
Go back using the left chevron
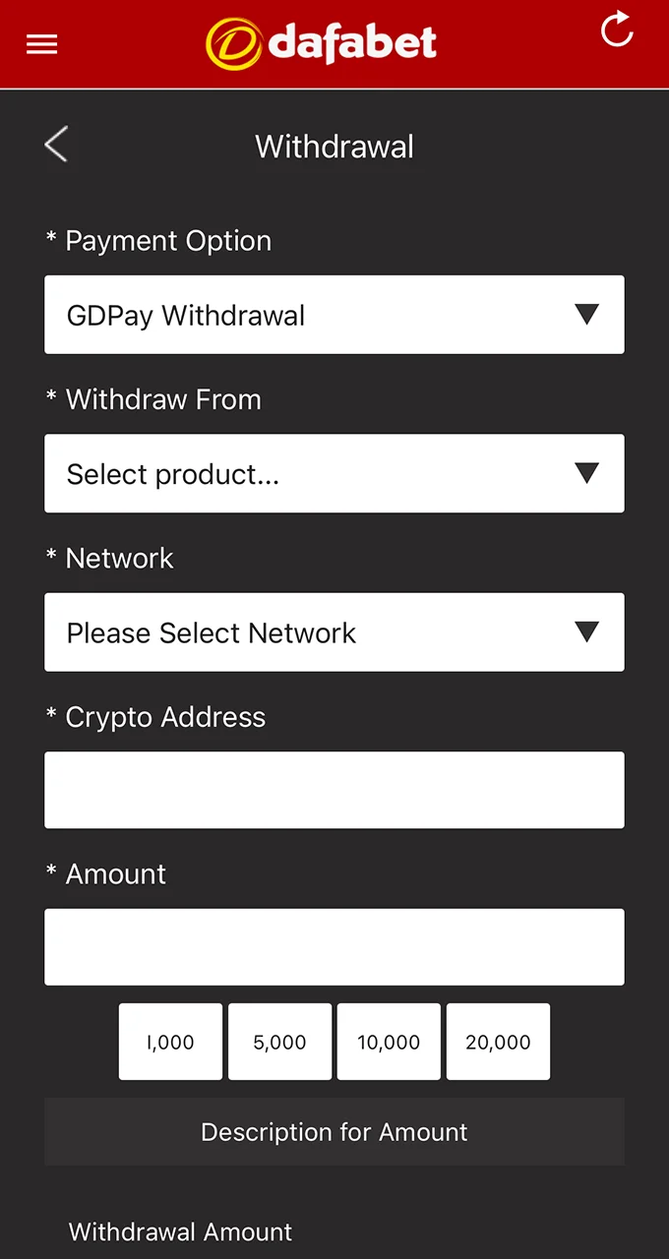pos(56,146)
